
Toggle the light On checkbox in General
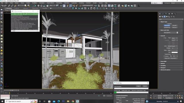[164, 38]
